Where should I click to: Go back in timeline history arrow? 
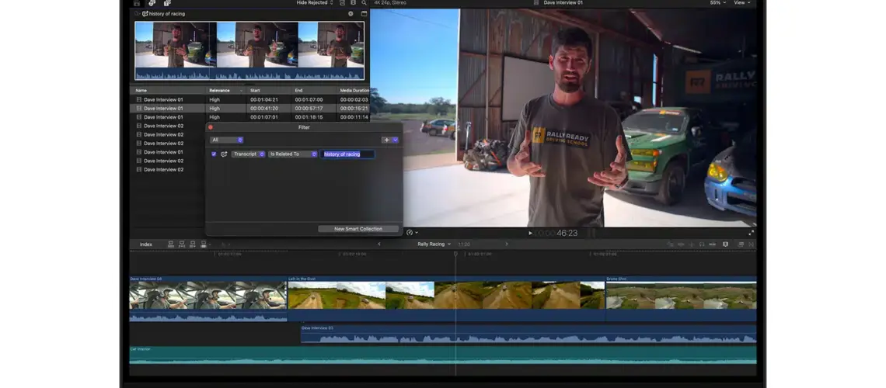[379, 244]
